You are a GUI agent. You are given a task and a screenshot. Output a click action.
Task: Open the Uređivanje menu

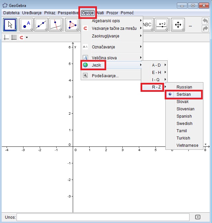[32, 13]
